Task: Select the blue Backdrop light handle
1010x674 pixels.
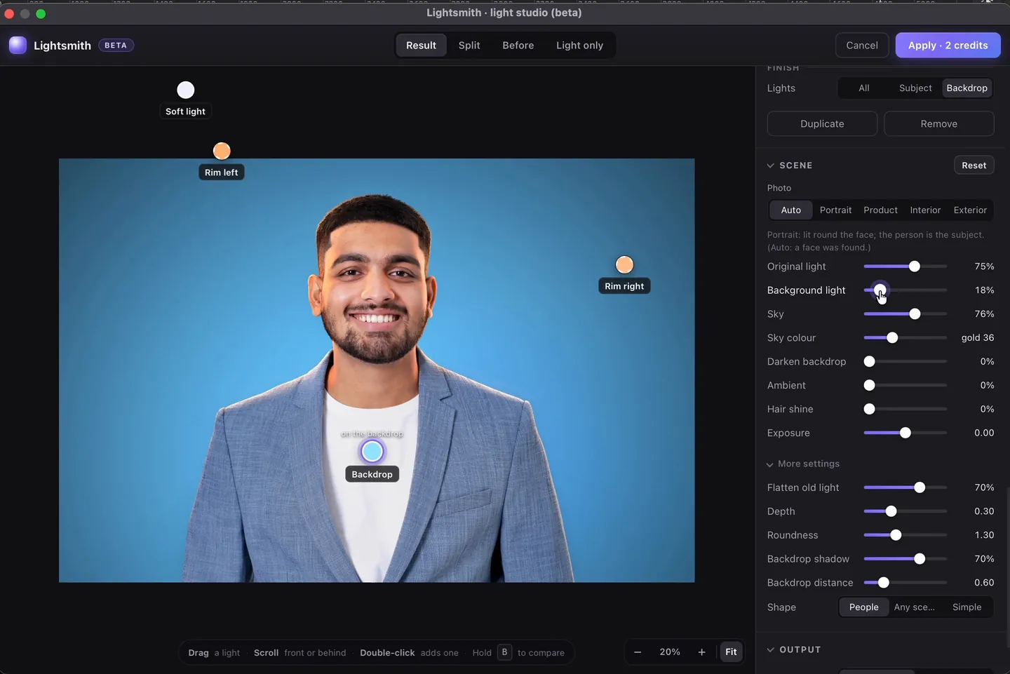Action: click(372, 452)
